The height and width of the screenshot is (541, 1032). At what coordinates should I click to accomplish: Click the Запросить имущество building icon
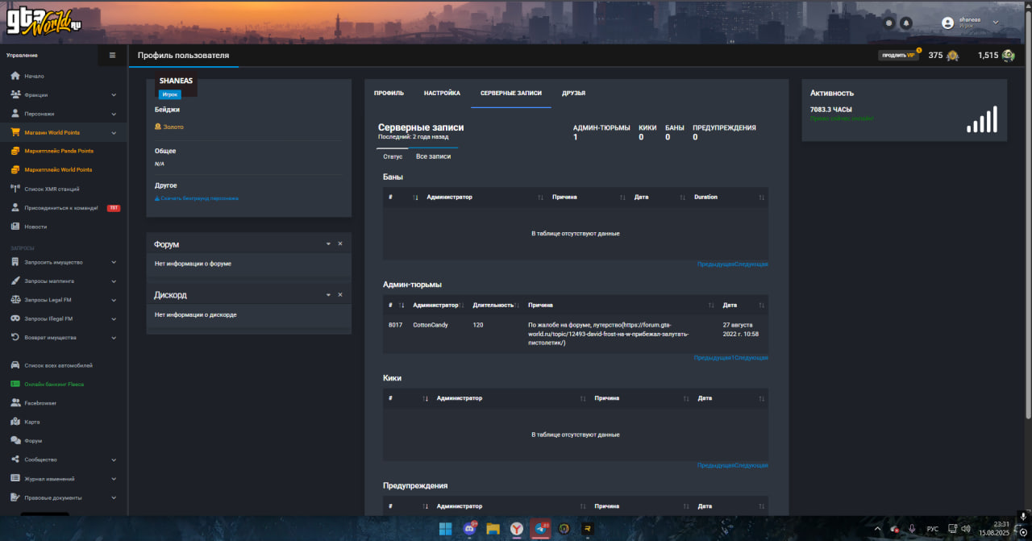15,262
